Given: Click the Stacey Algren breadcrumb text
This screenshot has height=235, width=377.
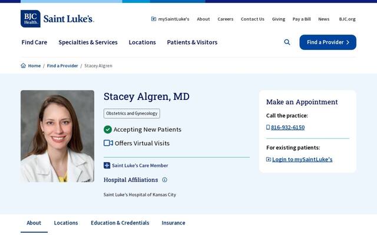Looking at the screenshot, I should tap(98, 66).
